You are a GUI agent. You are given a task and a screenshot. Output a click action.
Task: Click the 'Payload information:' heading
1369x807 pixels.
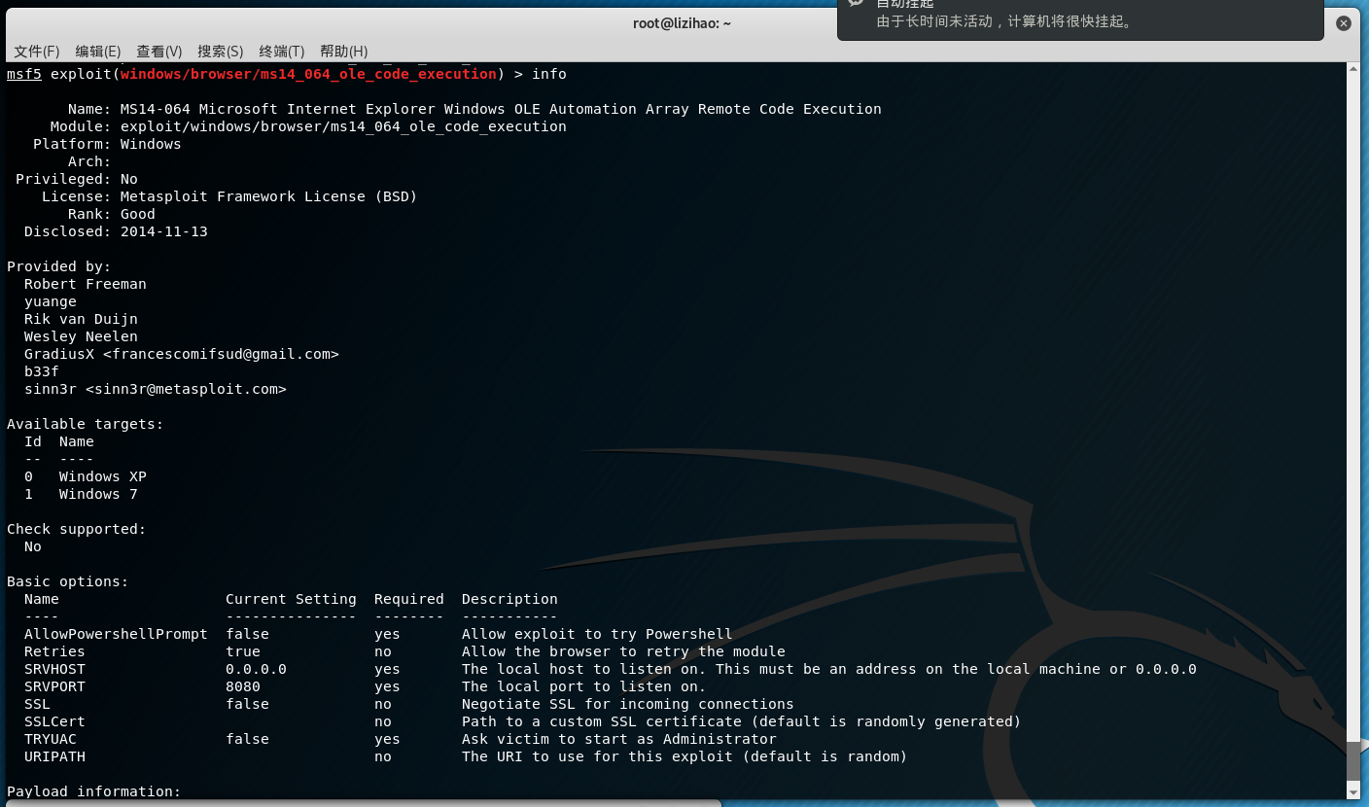(x=94, y=791)
